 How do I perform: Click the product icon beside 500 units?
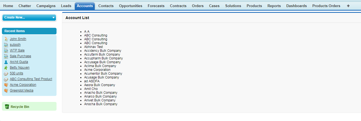[x=6, y=74]
